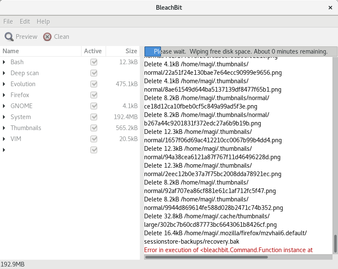Select the Firefox cleaner name
The height and width of the screenshot is (269, 338).
(20, 95)
